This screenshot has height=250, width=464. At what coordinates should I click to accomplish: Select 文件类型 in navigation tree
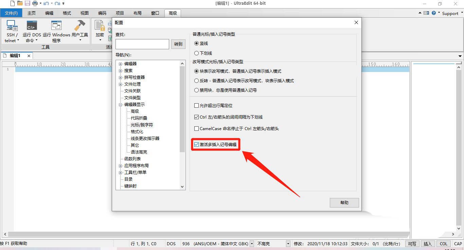(132, 98)
